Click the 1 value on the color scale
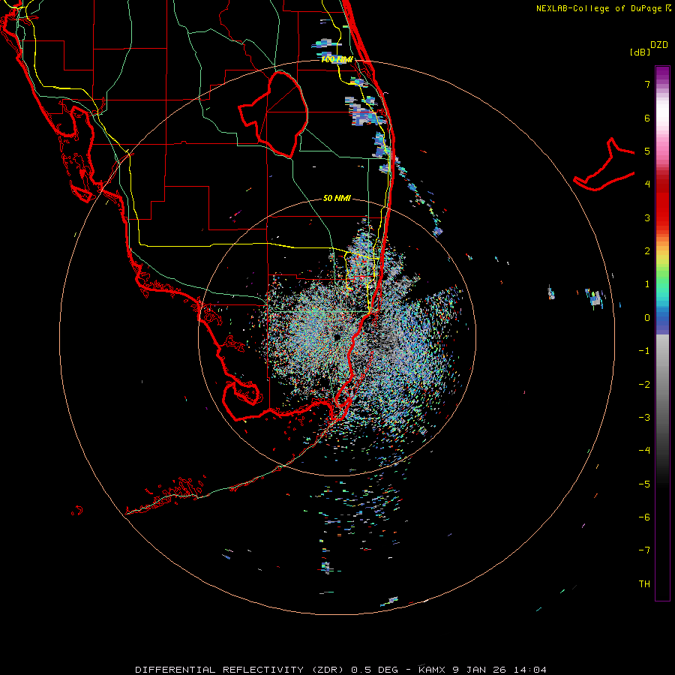 [x=647, y=284]
